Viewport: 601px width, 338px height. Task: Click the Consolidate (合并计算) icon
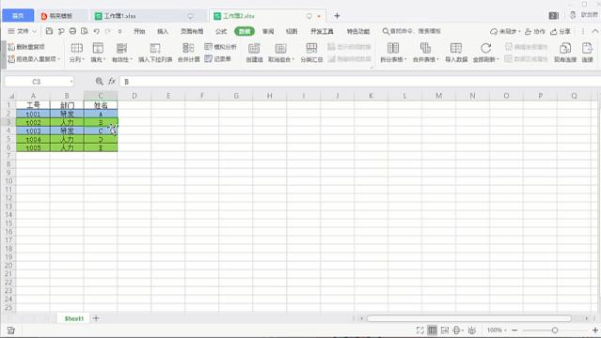(188, 48)
